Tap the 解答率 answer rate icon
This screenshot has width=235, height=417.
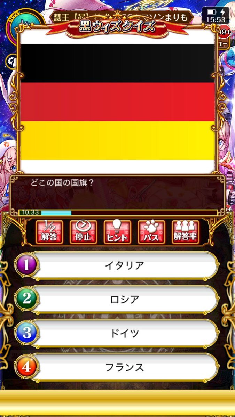(186, 232)
